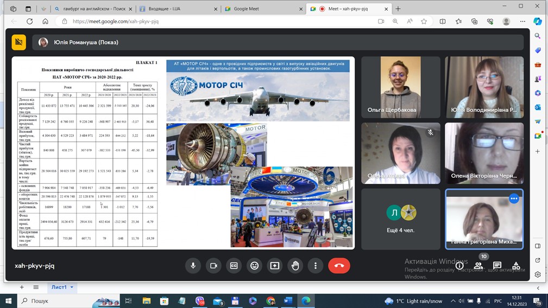548x308 pixels.
Task: Switch to the Входящие - I.UA tab
Action: [178, 9]
